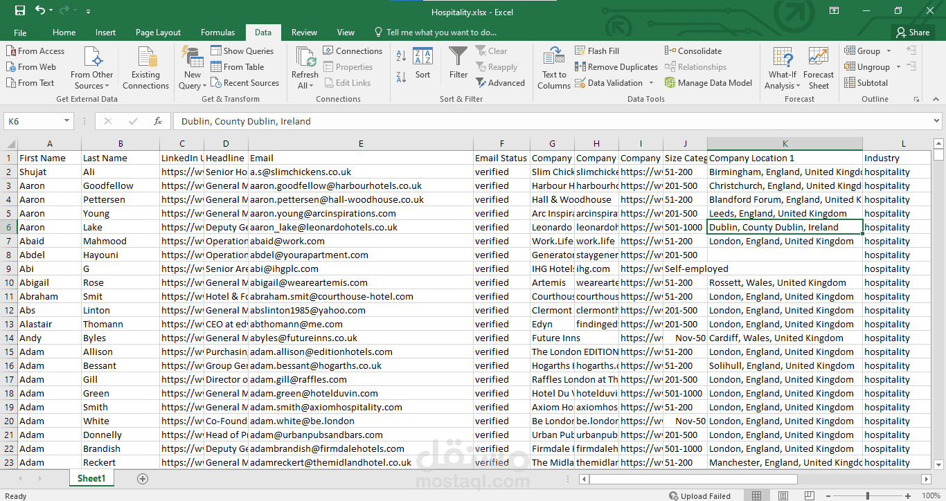
Task: Open Customize Quick Access Toolbar menu
Action: (89, 11)
